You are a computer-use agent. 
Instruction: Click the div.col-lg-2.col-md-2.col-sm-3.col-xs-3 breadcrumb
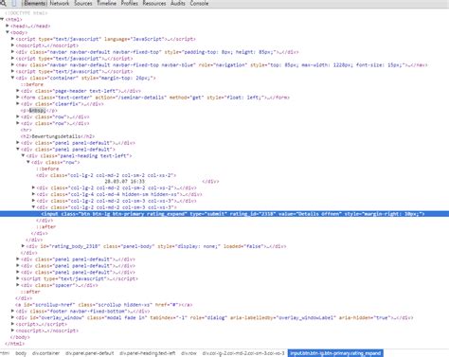click(243, 353)
